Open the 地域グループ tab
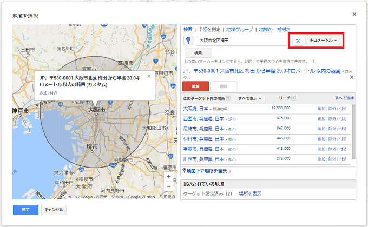The height and width of the screenshot is (227, 368). pos(240,29)
